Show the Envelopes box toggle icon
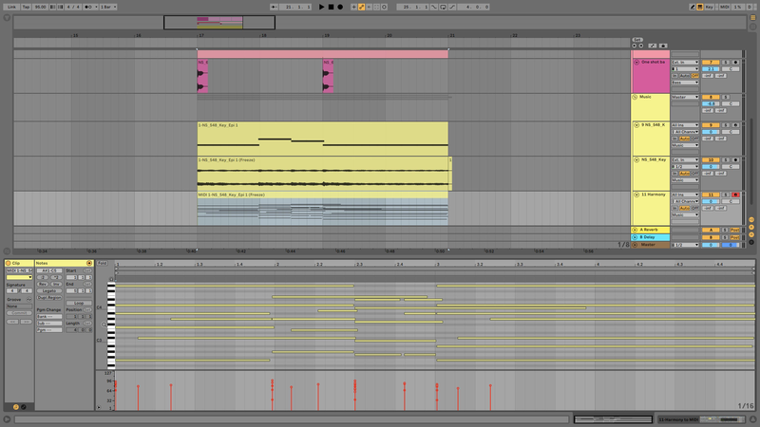Viewport: 760px width, 427px height. [x=23, y=407]
